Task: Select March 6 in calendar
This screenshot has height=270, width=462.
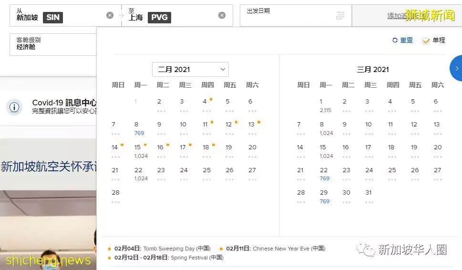Action: point(437,105)
